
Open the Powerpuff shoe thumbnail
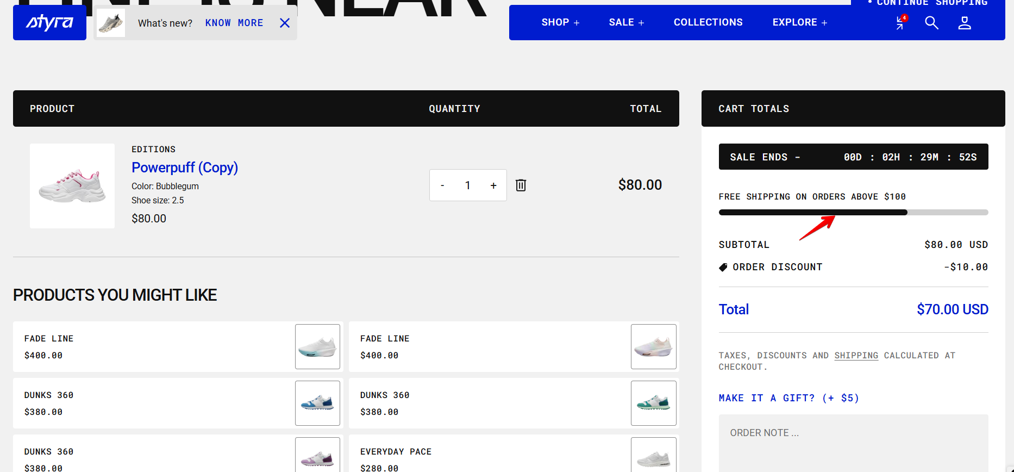point(72,186)
